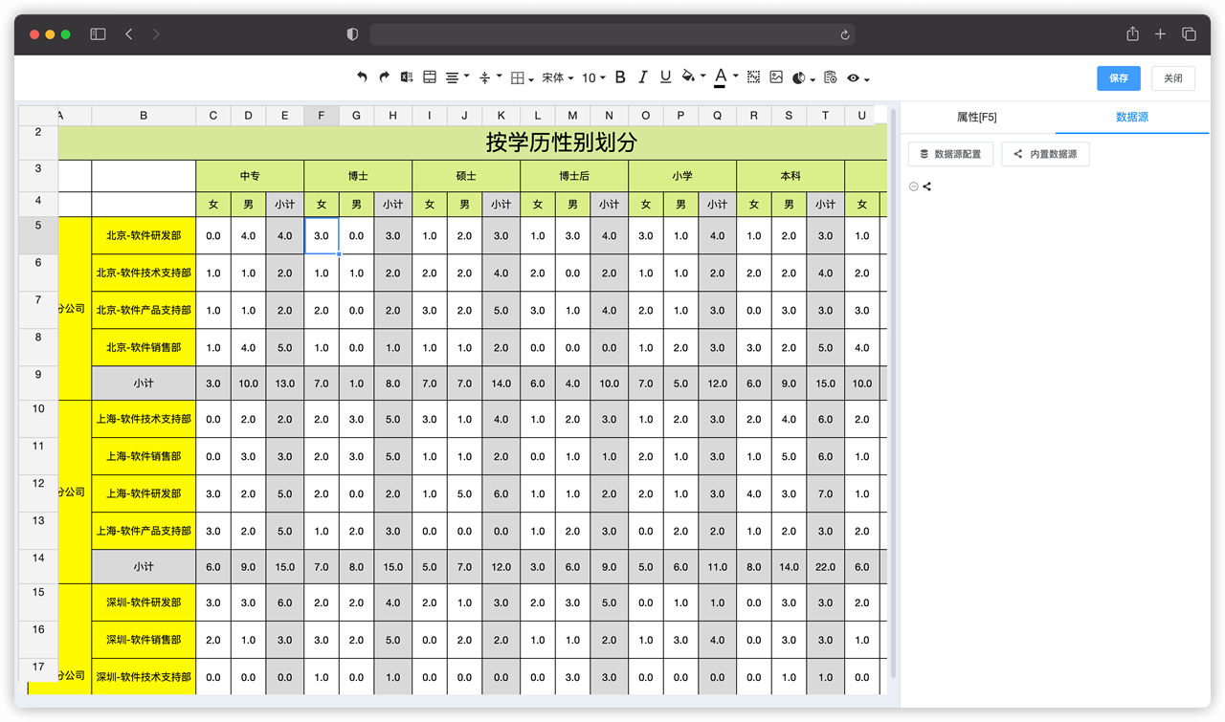1225x722 pixels.
Task: Click the font color A icon
Action: (721, 77)
